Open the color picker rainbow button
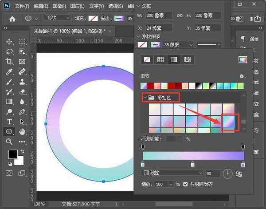The height and width of the screenshot is (209, 266). [243, 59]
